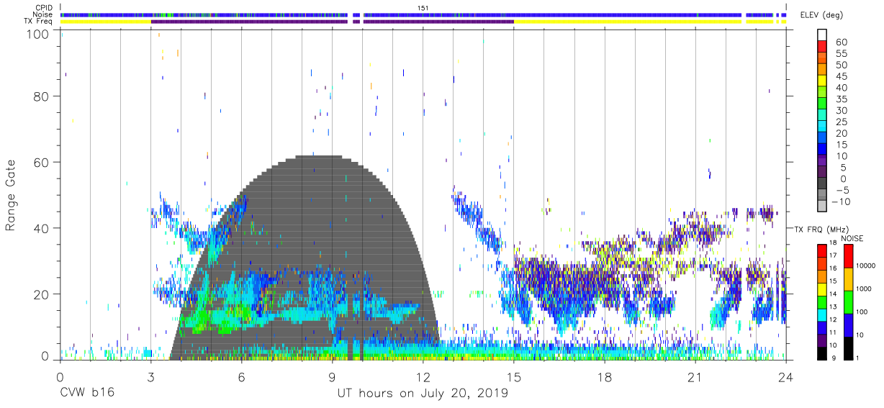Click the 9 tick on the UT hours axis
The height and width of the screenshot is (408, 884).
click(332, 377)
